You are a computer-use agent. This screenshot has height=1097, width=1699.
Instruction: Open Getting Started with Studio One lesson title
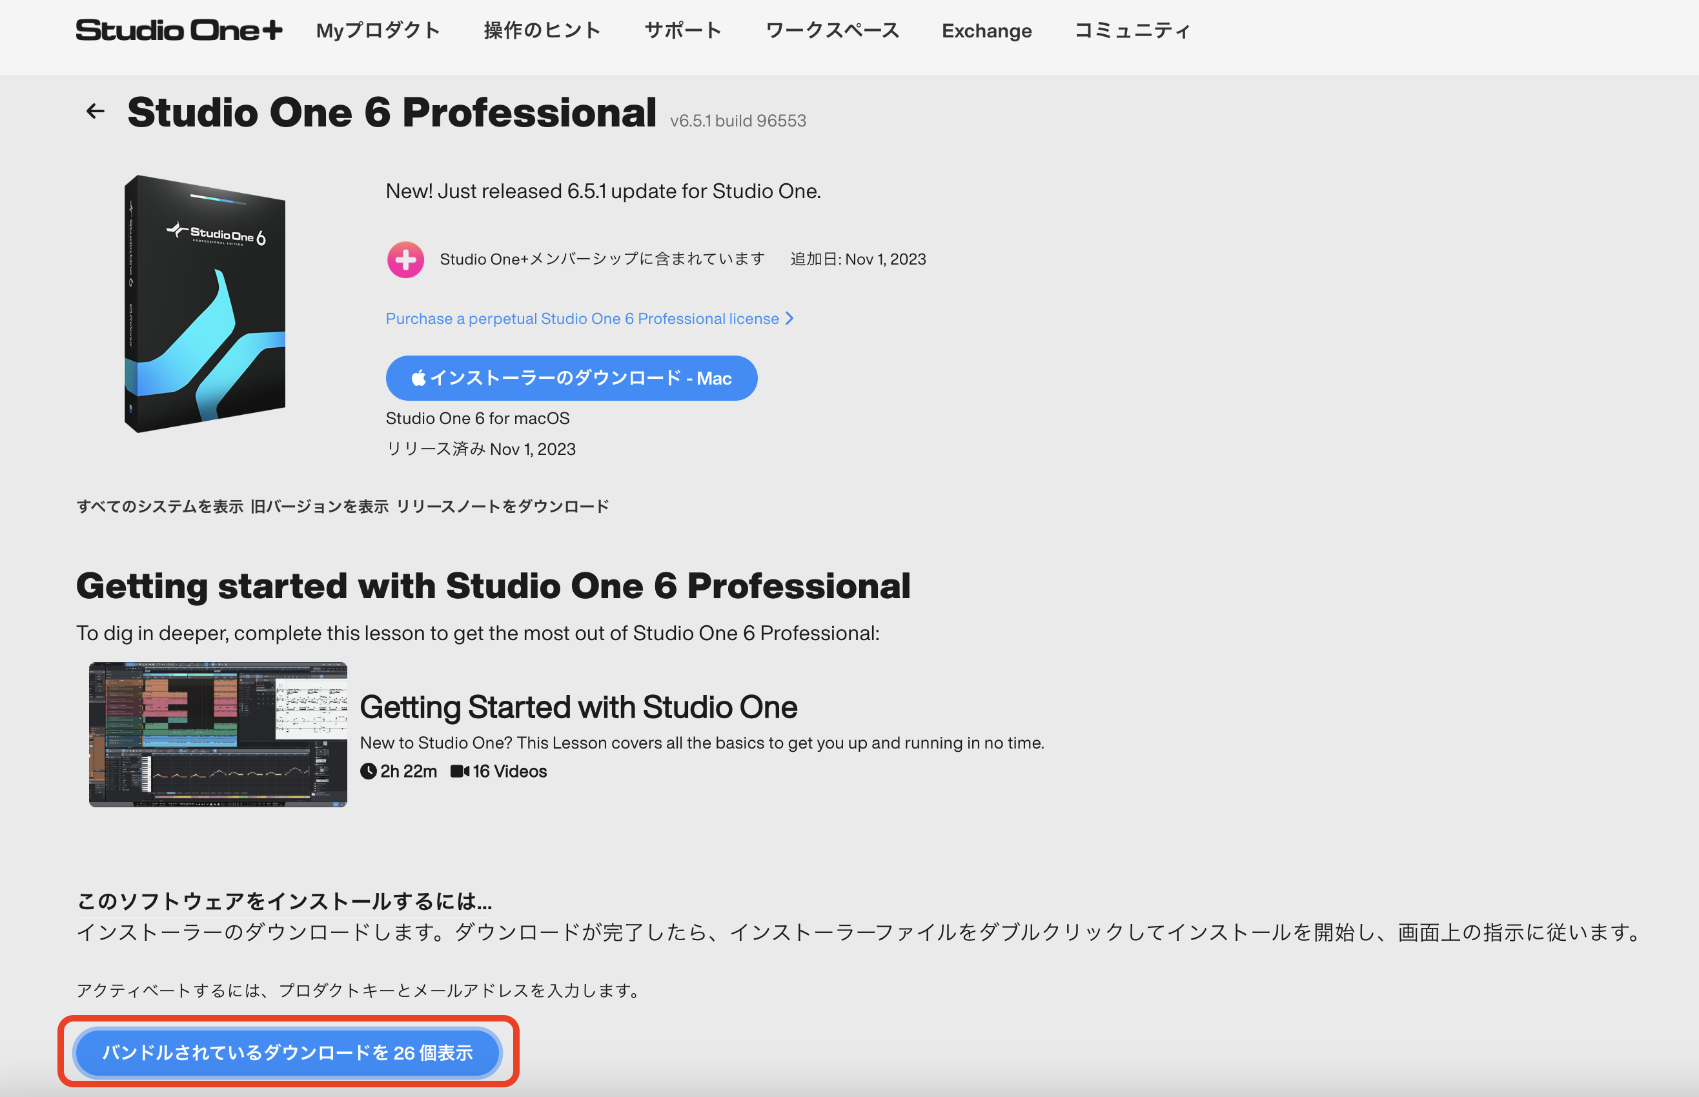click(578, 707)
